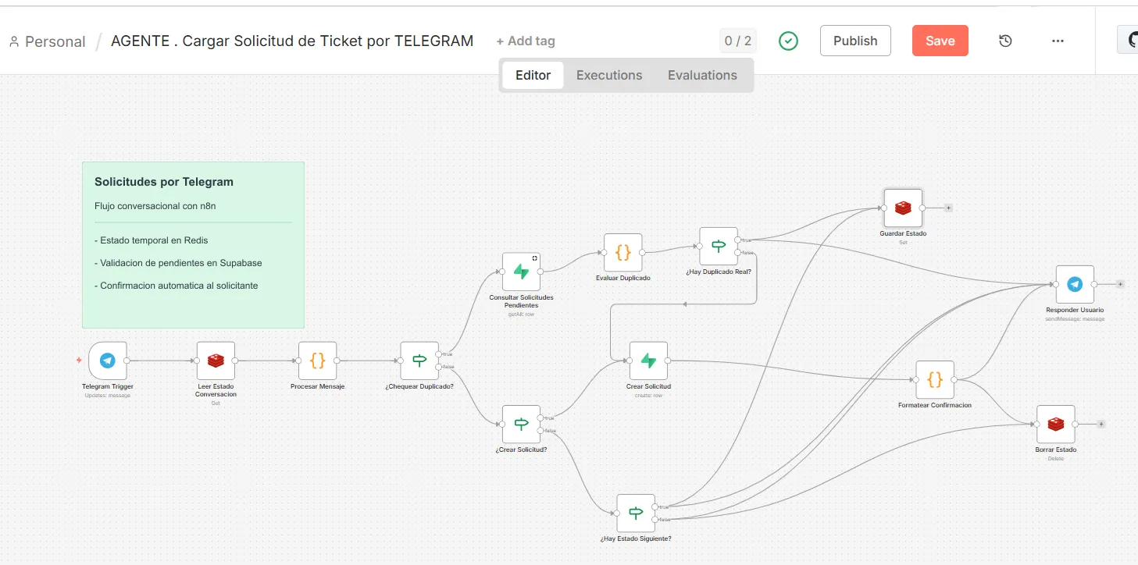The width and height of the screenshot is (1138, 565).
Task: Click 'Confirmacion automatica al solicitante' text
Action: tap(177, 286)
